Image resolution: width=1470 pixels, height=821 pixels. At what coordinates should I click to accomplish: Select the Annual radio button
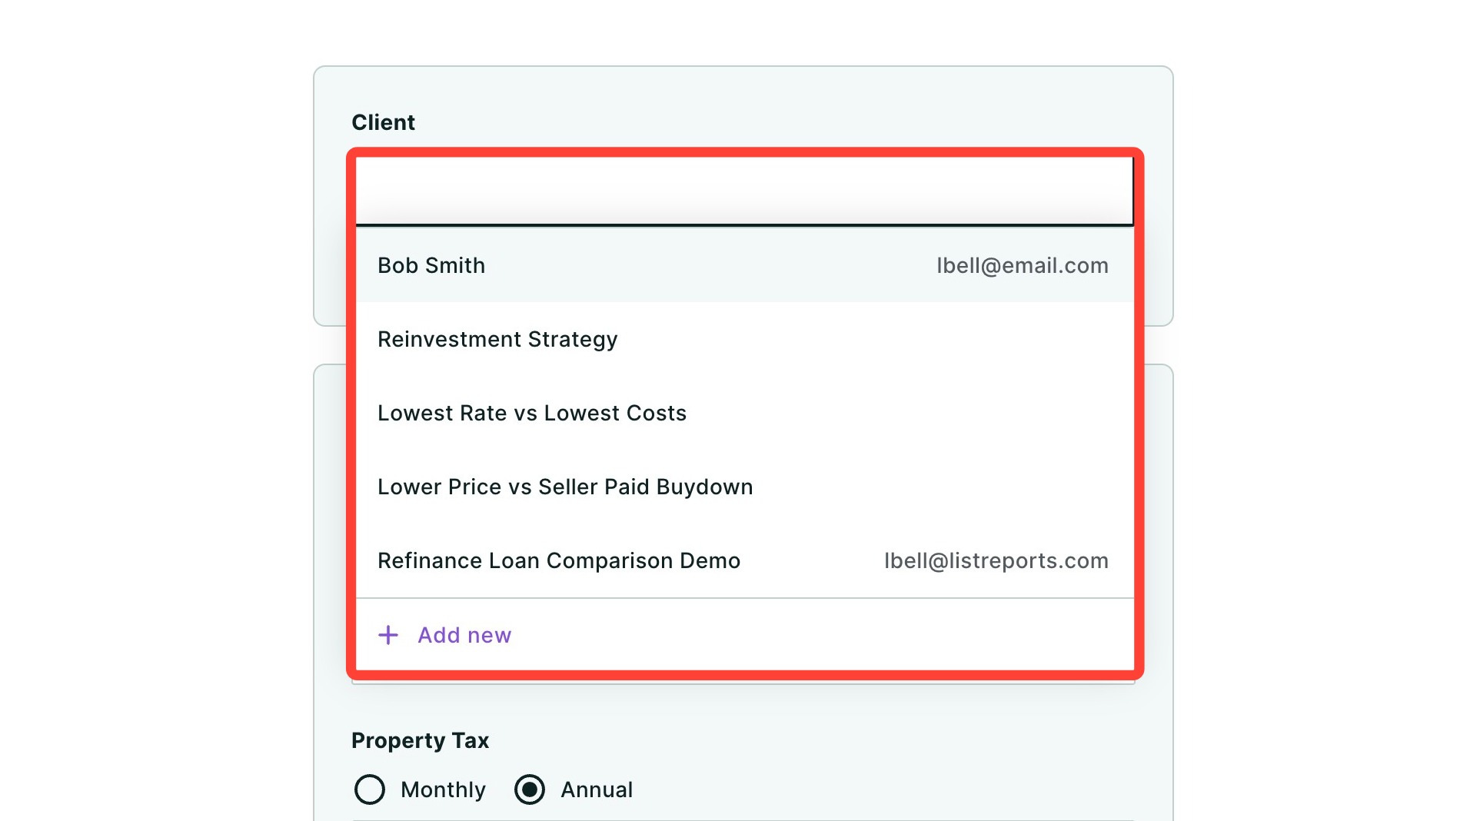coord(530,789)
